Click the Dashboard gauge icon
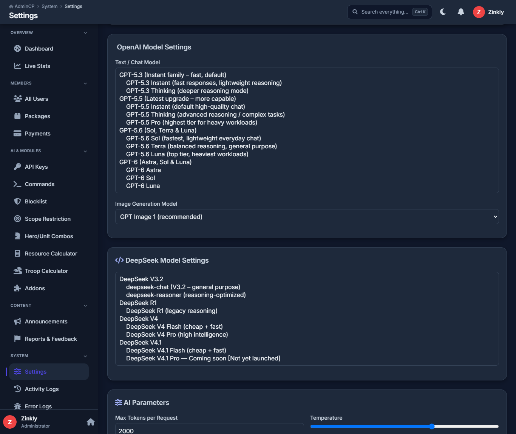The width and height of the screenshot is (516, 434). (17, 48)
